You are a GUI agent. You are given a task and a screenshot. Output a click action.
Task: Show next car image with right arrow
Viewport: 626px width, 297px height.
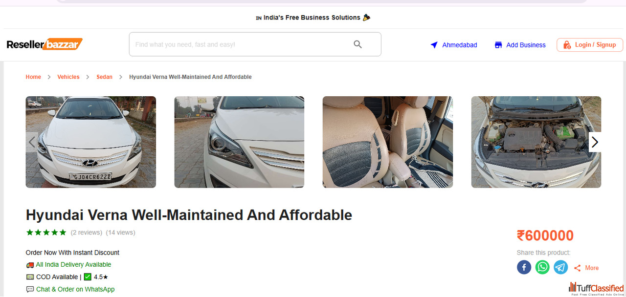[x=595, y=142]
